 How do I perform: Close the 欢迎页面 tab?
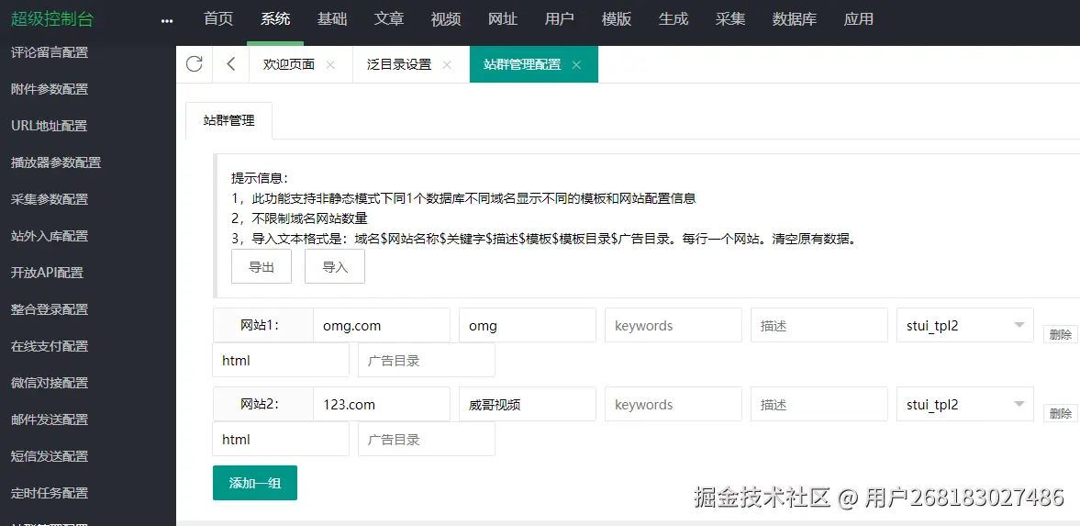coord(330,65)
